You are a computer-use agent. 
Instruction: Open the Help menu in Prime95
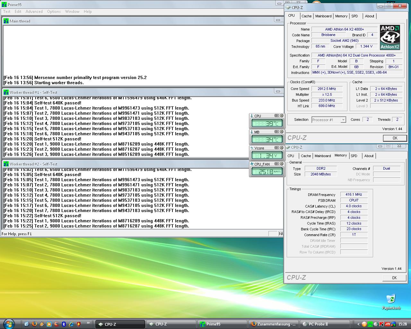click(x=88, y=11)
